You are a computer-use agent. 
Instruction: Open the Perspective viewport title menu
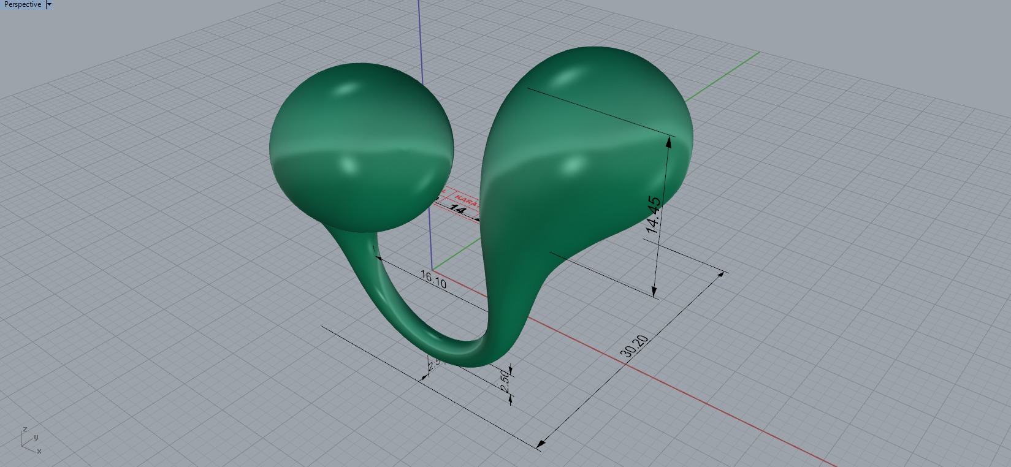click(x=23, y=4)
